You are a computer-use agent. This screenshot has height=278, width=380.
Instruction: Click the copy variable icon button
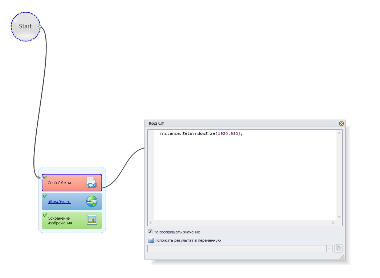tap(338, 249)
